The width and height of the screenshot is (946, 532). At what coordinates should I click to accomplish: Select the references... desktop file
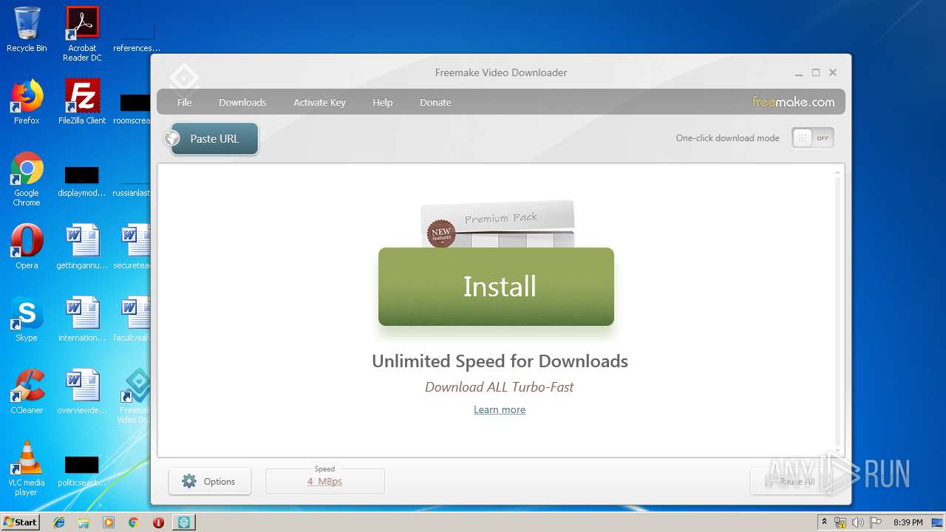(136, 35)
